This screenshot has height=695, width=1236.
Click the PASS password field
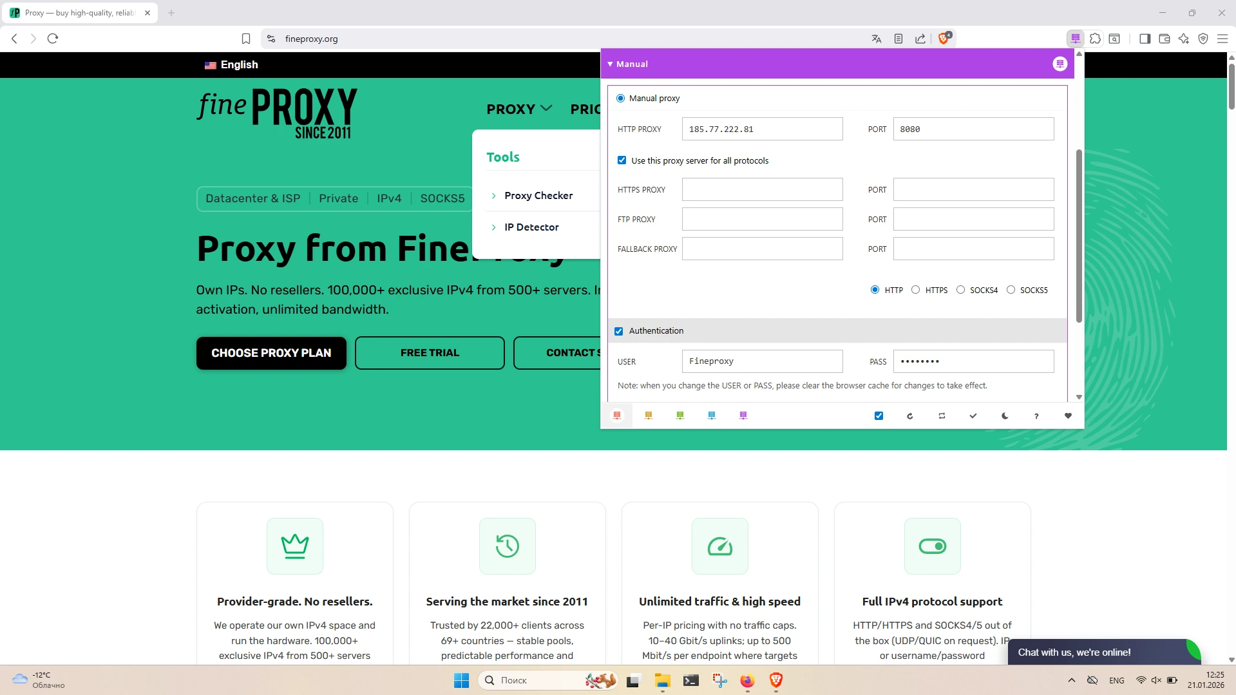(973, 361)
